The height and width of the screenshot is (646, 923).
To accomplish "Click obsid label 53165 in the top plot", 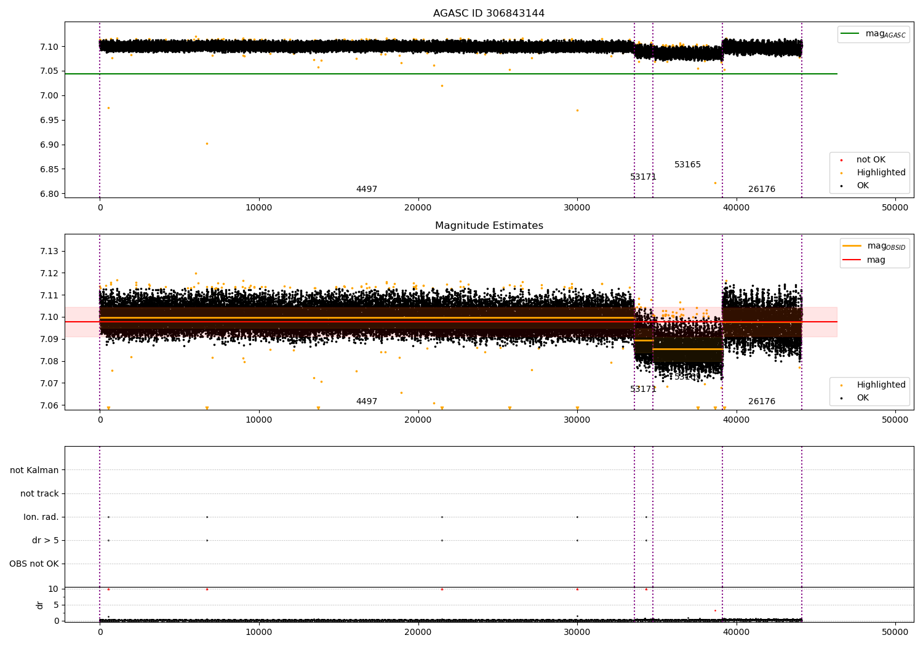I will (x=687, y=165).
